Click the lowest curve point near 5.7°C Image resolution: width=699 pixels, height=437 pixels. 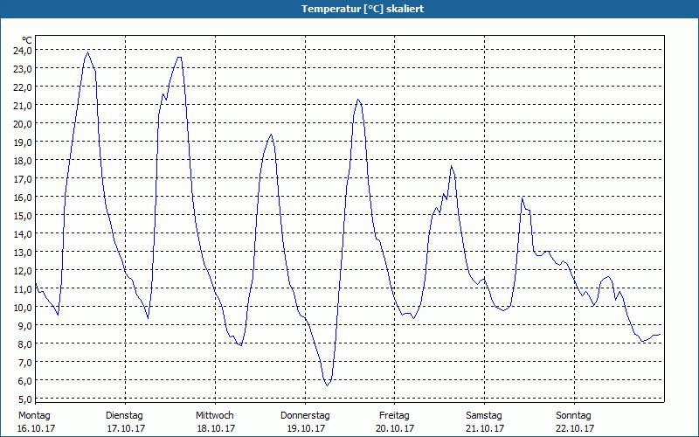point(327,385)
